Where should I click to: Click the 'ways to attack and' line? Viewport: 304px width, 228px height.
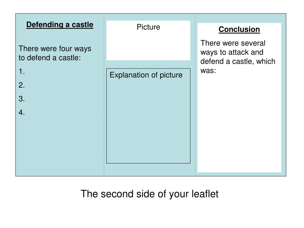(232, 52)
